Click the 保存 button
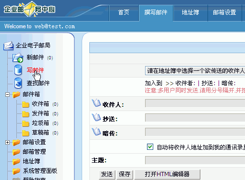Image resolution: width=245 pixels, height=180 pixels. pyautogui.click(x=125, y=174)
